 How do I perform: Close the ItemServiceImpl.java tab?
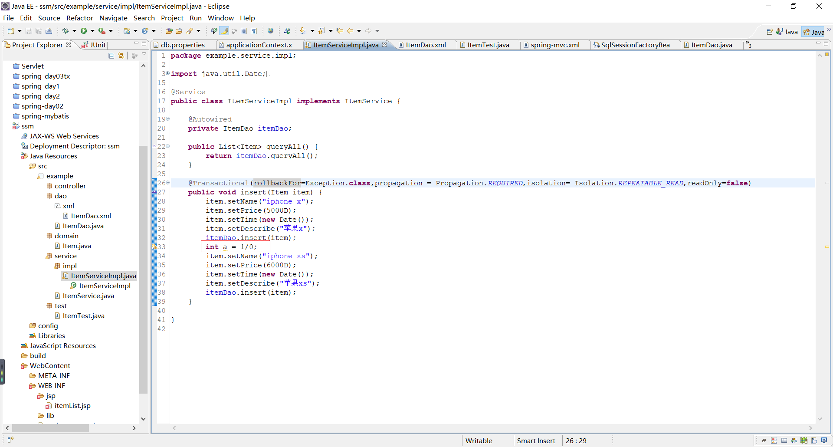point(384,45)
